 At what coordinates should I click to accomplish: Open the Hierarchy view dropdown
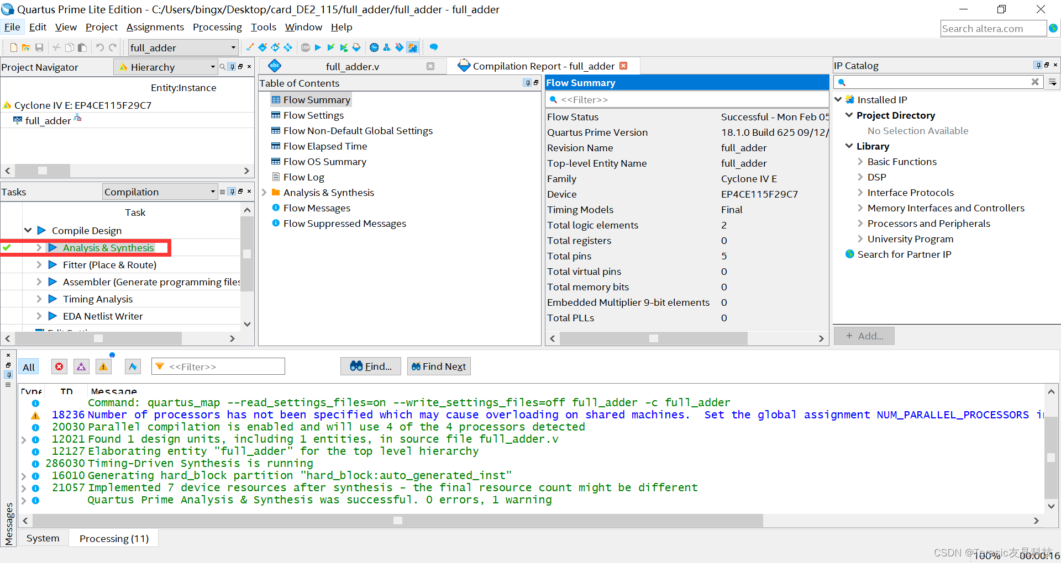pos(165,67)
